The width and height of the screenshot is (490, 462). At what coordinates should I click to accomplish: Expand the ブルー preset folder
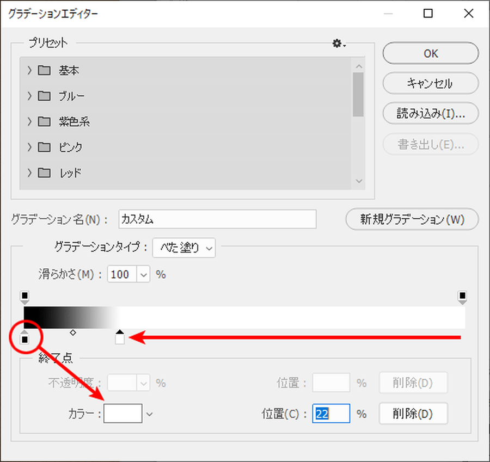coord(29,96)
